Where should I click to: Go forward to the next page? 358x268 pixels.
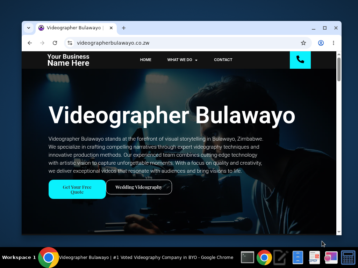click(x=42, y=43)
